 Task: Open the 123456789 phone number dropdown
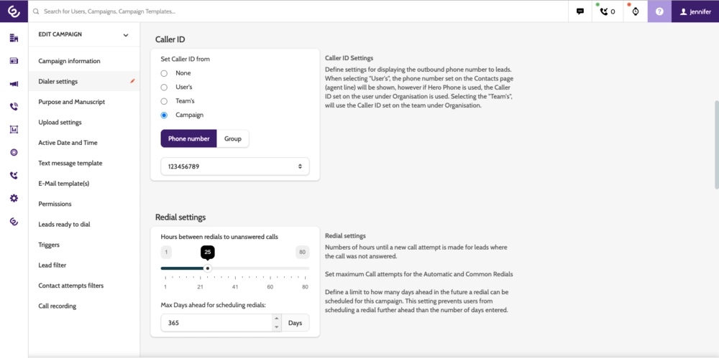(235, 166)
